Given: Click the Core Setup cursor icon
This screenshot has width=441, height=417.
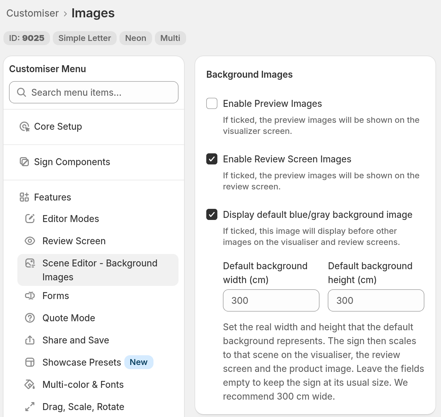Looking at the screenshot, I should click(25, 127).
